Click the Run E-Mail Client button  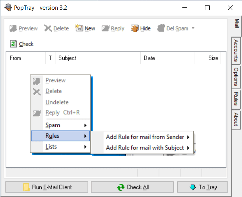coord(47,187)
